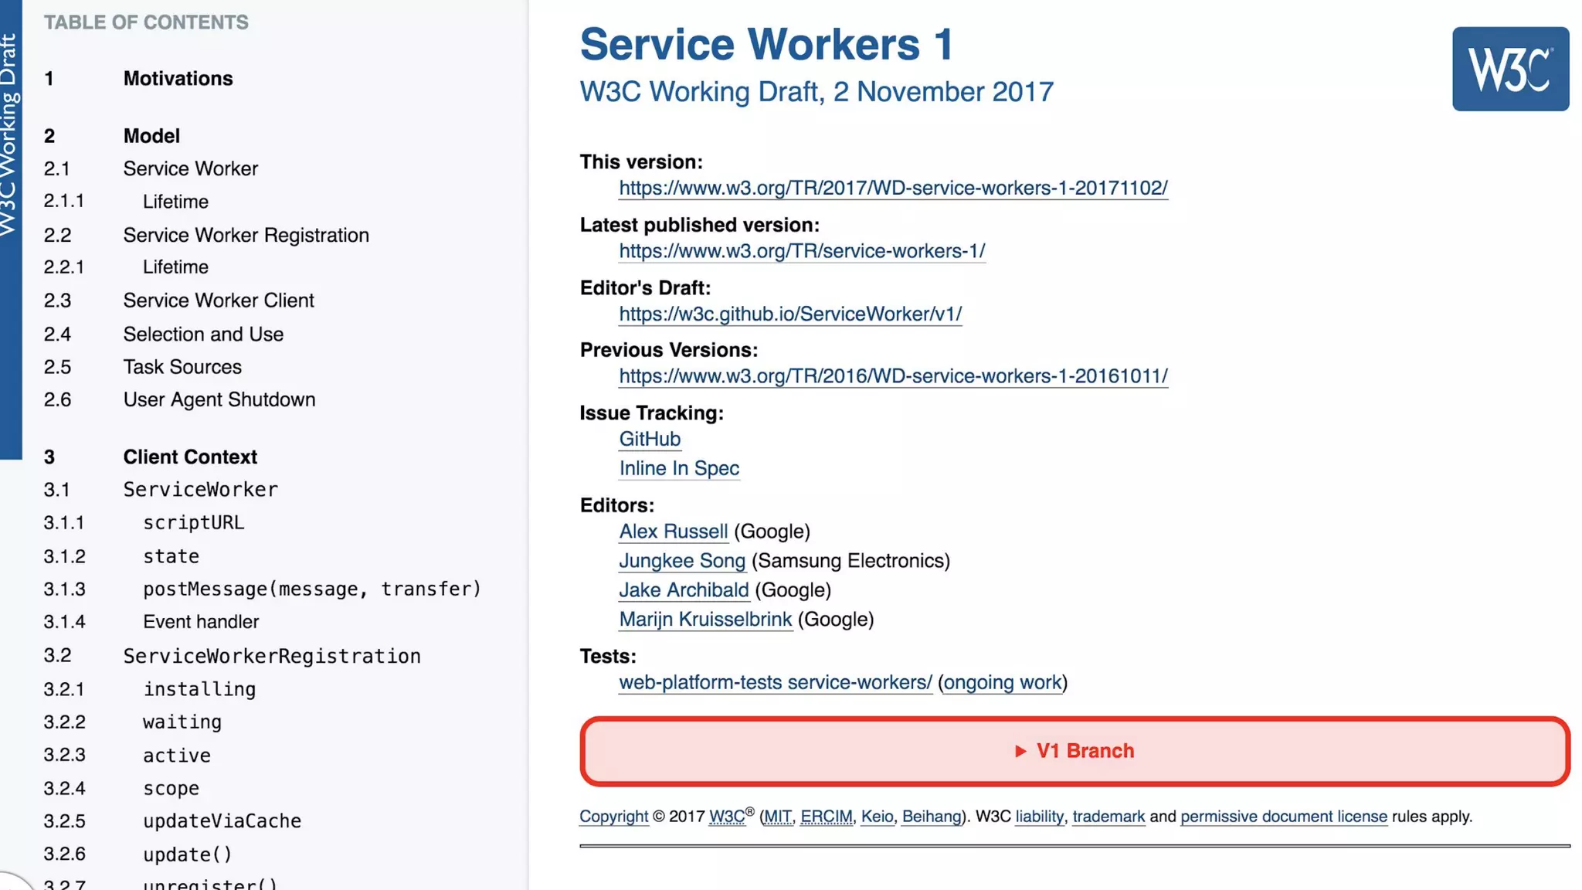Click the ongoing work link
Image resolution: width=1582 pixels, height=890 pixels.
coord(1002,683)
